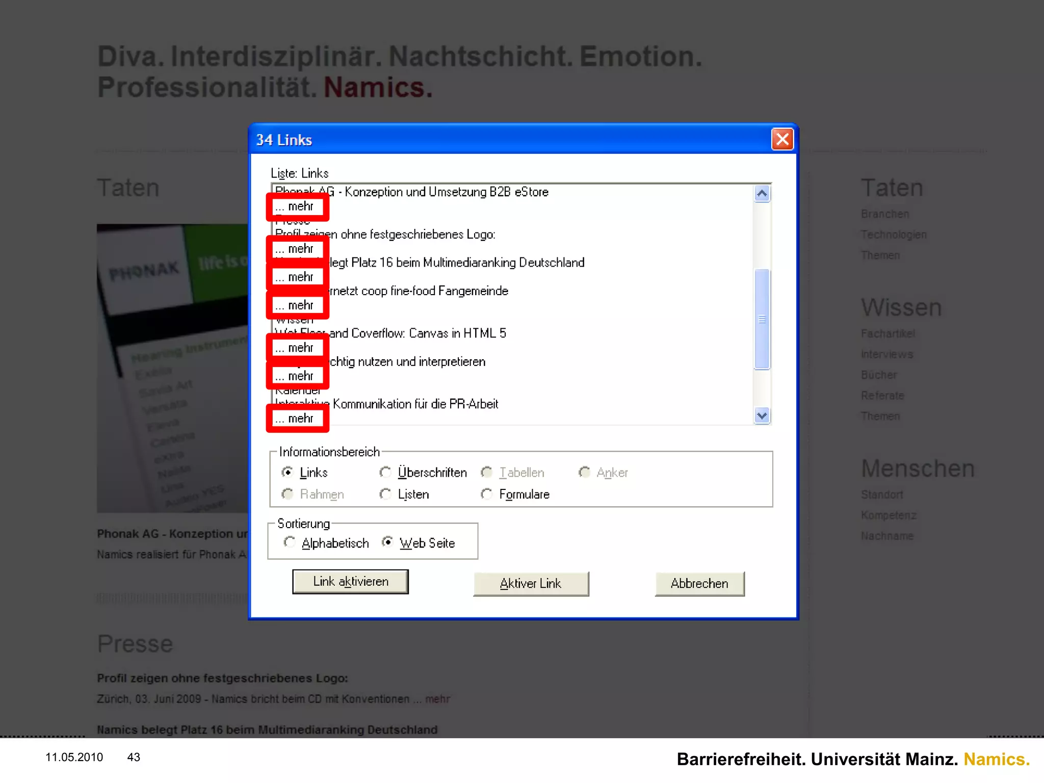Open Branchen link in background page
Image resolution: width=1044 pixels, height=783 pixels.
[x=885, y=214]
